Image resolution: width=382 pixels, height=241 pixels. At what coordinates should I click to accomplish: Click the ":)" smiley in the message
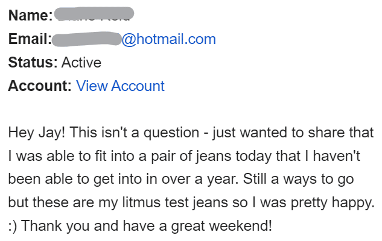tap(14, 227)
